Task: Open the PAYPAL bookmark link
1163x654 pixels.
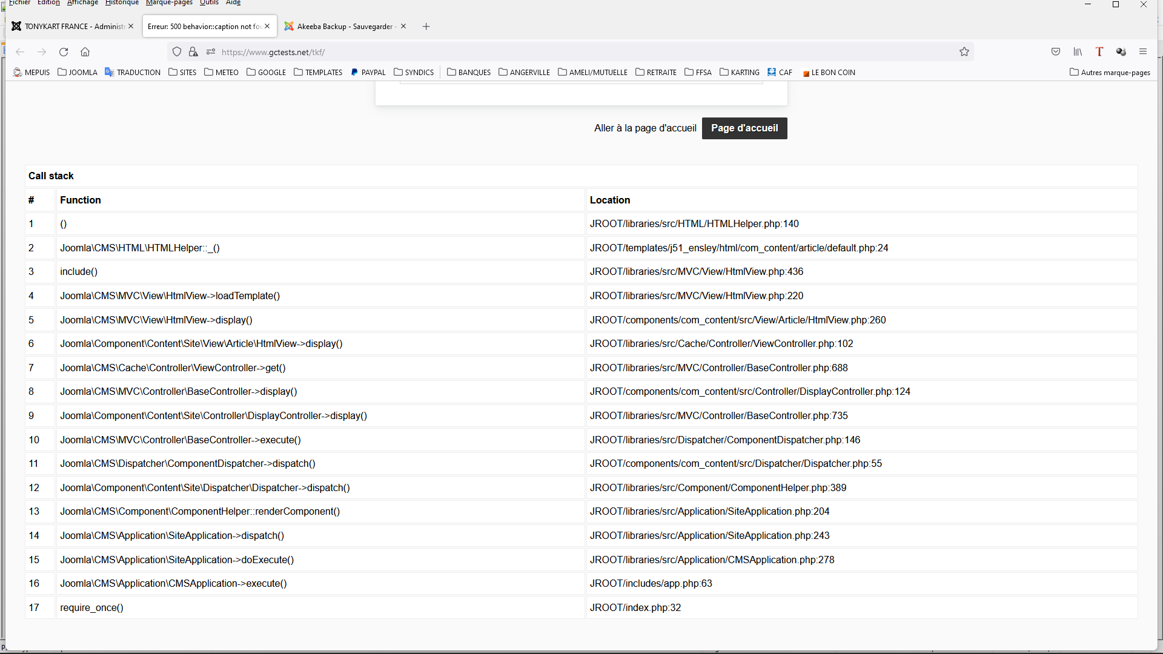Action: point(368,73)
